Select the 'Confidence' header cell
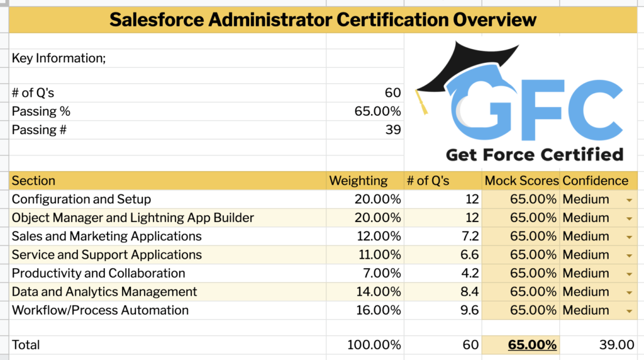The image size is (644, 360). click(x=599, y=181)
